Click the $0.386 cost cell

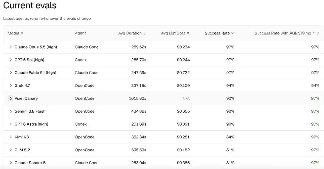click(x=183, y=163)
